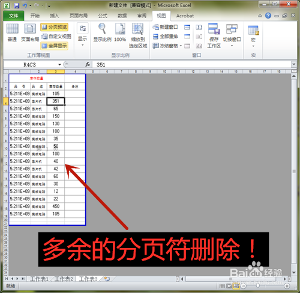Click the fx insert function icon
This screenshot has width=300, height=293.
pyautogui.click(x=88, y=64)
